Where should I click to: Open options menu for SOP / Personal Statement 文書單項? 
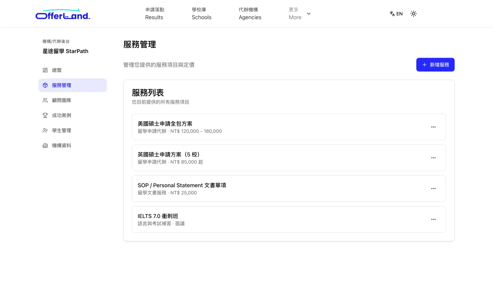pos(434,188)
